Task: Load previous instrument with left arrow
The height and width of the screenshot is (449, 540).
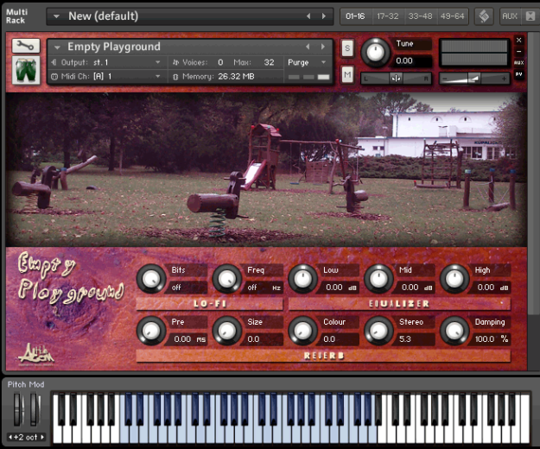Action: 308,47
